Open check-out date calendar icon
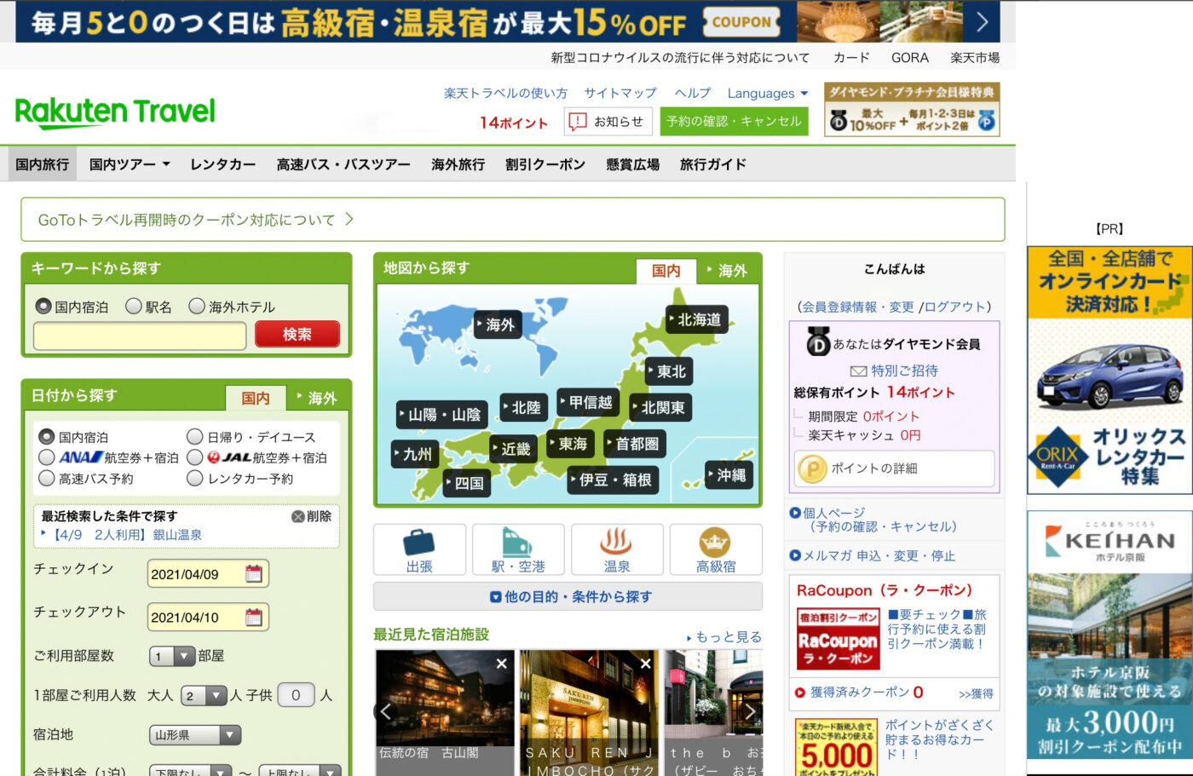1193x776 pixels. (254, 617)
